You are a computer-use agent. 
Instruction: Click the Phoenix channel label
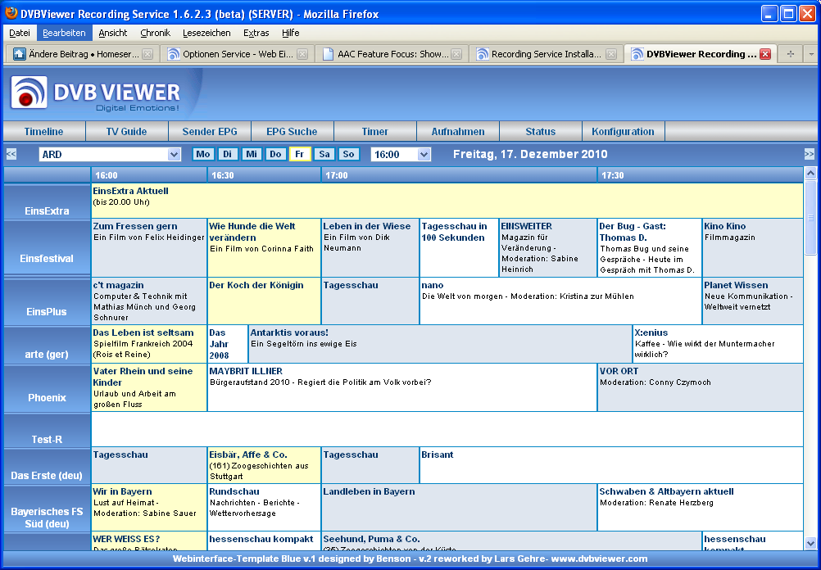(x=48, y=397)
